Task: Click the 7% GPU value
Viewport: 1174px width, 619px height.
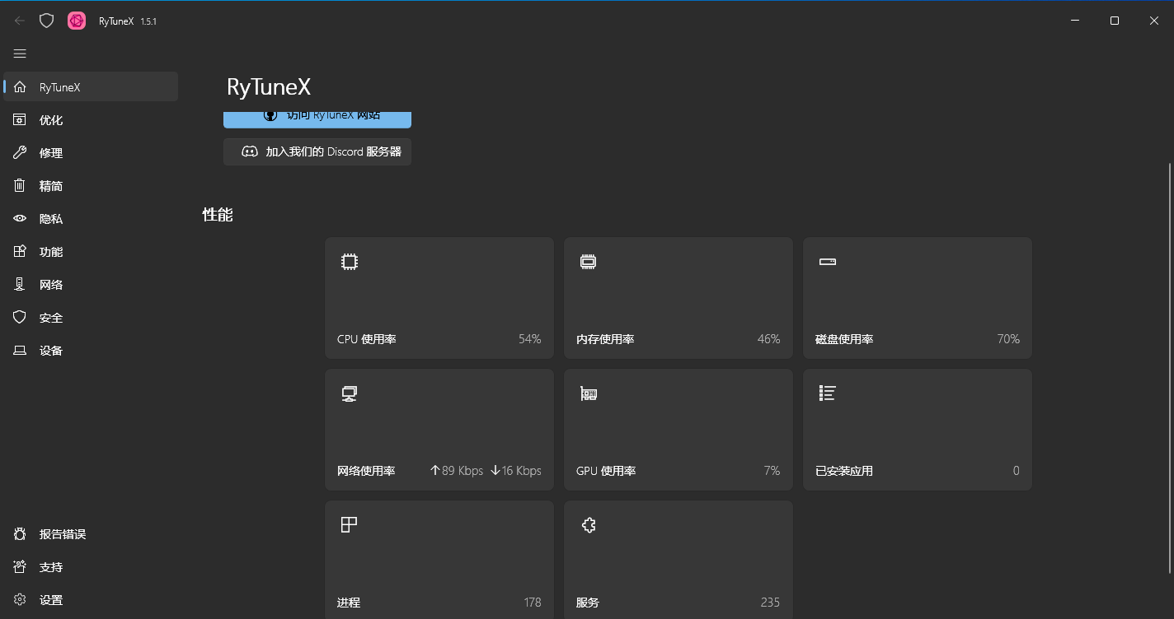Action: 772,471
